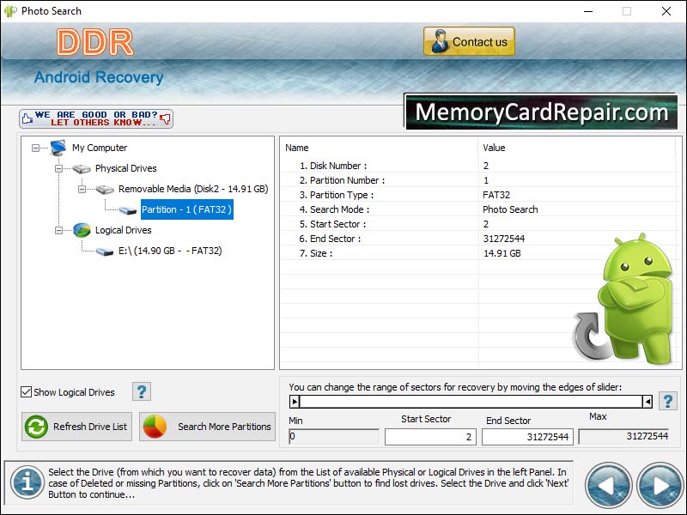Select Partition - 1 (FAT32)
687x515 pixels.
click(x=186, y=209)
